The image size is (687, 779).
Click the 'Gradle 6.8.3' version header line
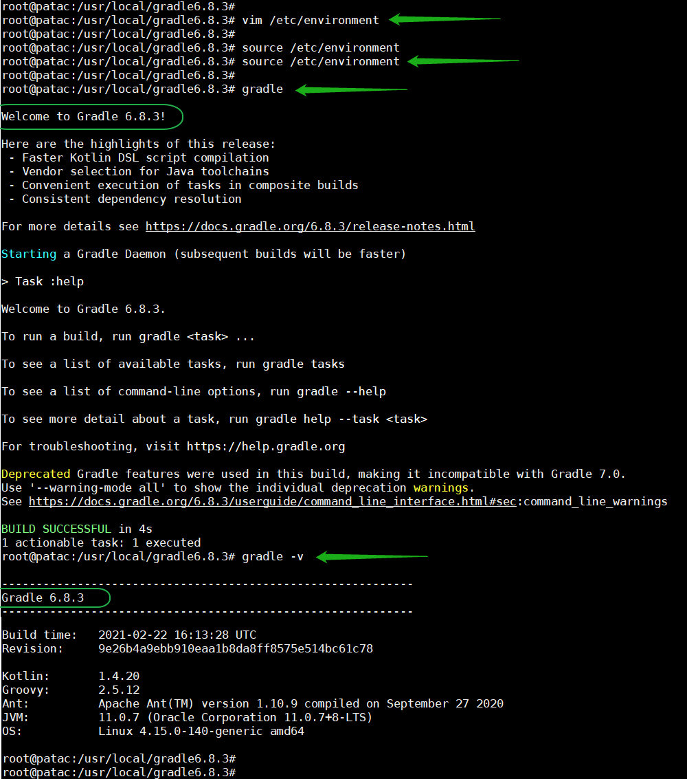[x=43, y=597]
